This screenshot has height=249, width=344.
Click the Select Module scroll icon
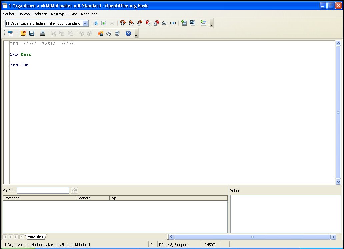[117, 33]
